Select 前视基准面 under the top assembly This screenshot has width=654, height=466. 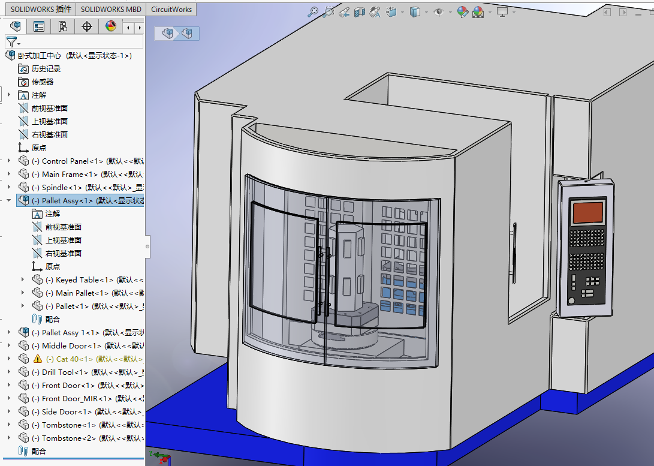click(x=49, y=109)
